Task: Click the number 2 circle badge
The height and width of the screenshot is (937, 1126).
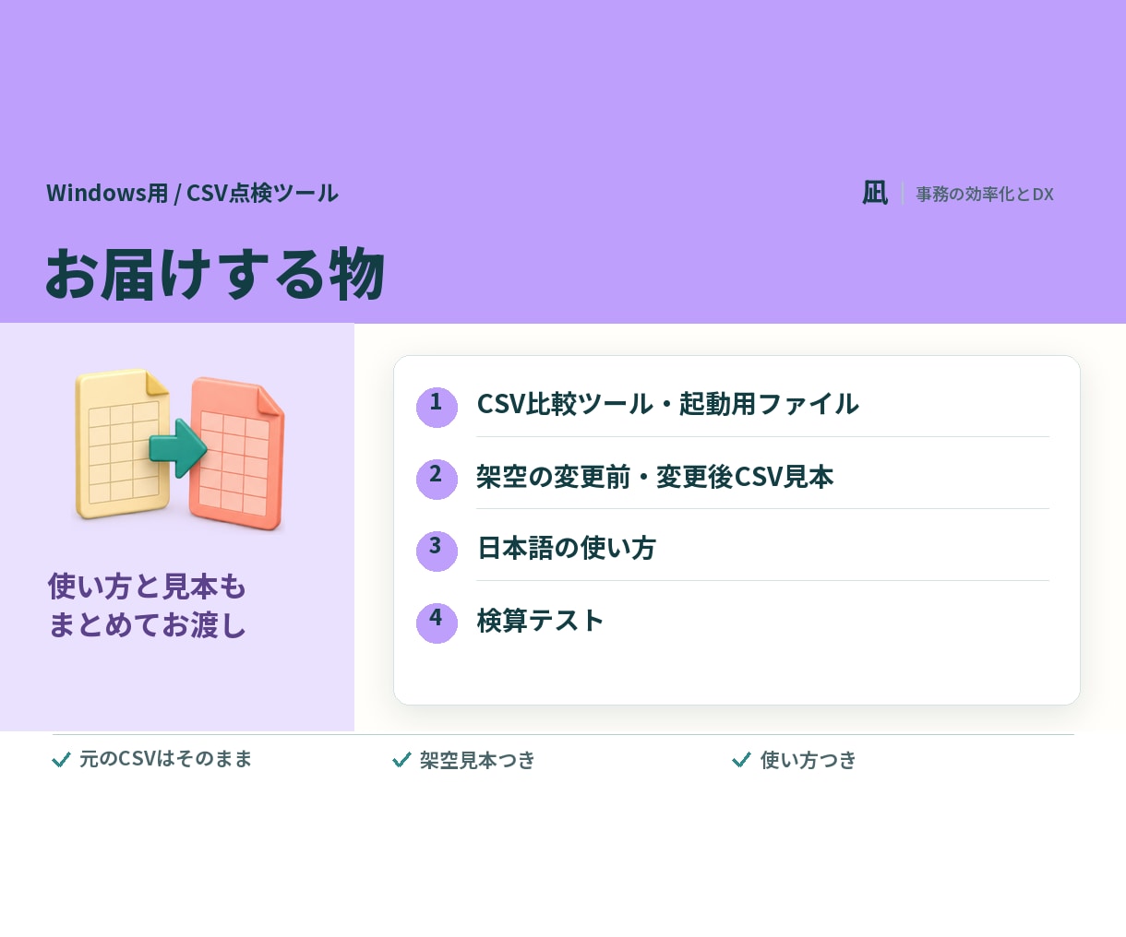Action: pos(437,479)
